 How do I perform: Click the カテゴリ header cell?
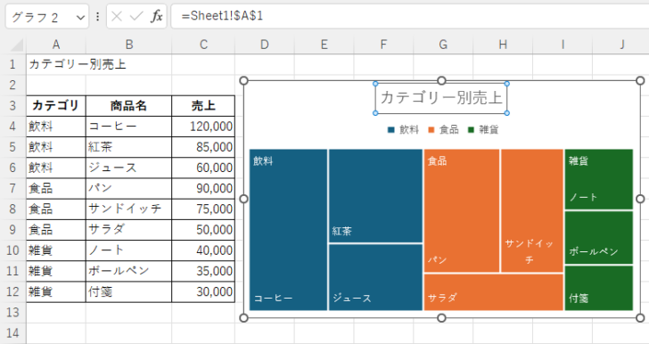[56, 105]
